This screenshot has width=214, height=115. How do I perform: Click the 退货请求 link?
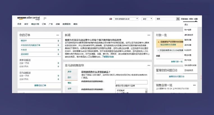click(25, 54)
